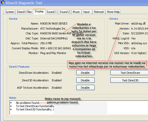Click the Device group label
148x121 pixels.
pos(13,19)
